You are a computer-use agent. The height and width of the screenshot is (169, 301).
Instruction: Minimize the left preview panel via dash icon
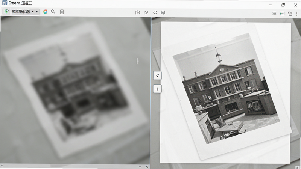coord(140,167)
